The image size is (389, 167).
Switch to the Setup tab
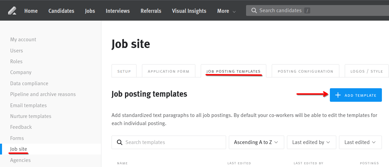click(124, 71)
